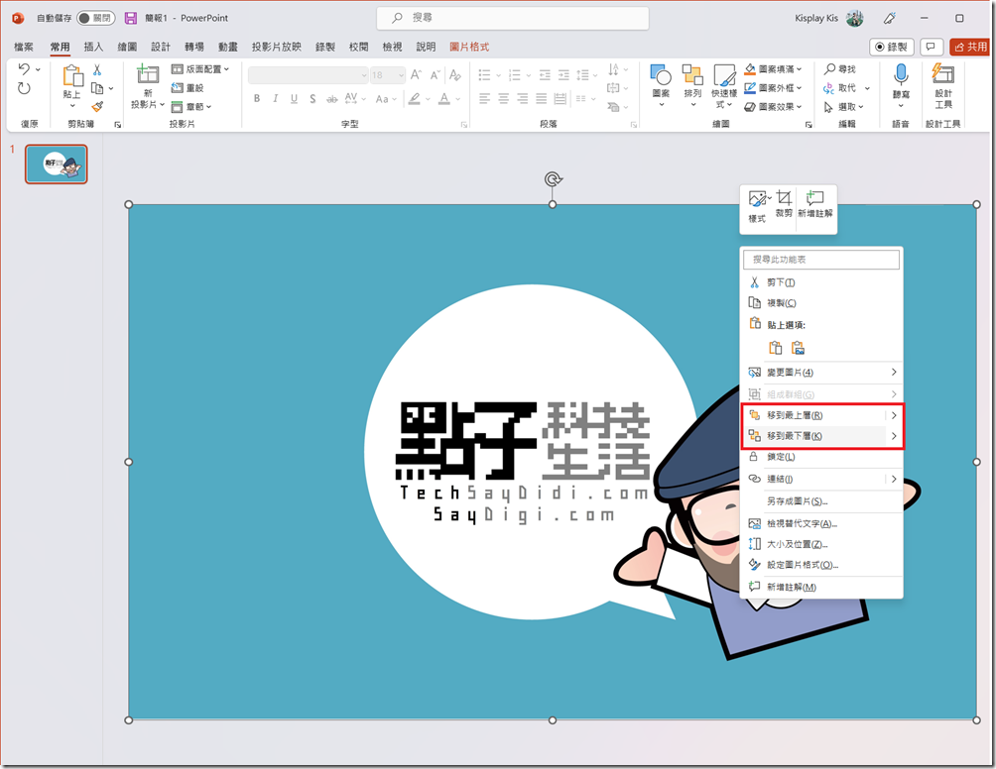Click the Share (共用) button
This screenshot has height=769, width=996.
[969, 47]
